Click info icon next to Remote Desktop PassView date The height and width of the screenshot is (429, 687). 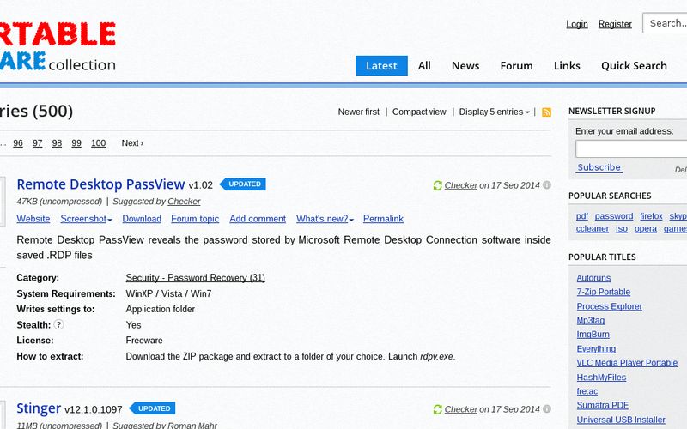pos(547,185)
